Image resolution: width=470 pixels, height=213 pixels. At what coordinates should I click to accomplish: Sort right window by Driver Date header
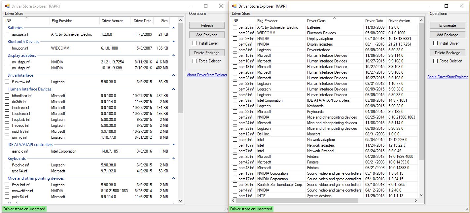point(375,21)
